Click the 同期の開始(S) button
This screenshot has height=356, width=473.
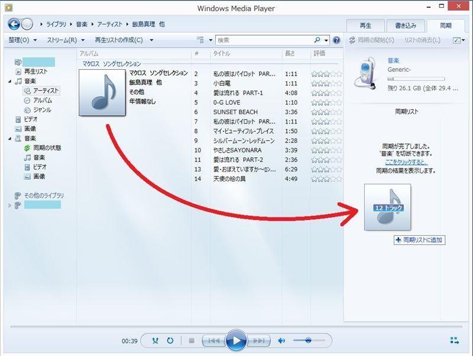click(x=372, y=40)
